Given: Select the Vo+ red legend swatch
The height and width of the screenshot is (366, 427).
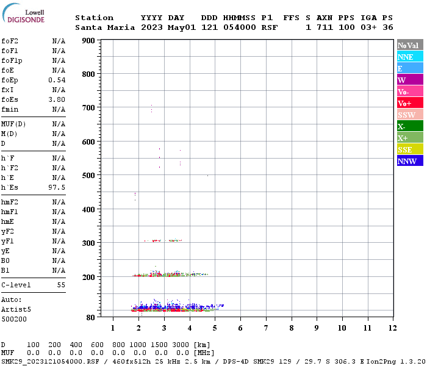Looking at the screenshot, I should point(410,103).
